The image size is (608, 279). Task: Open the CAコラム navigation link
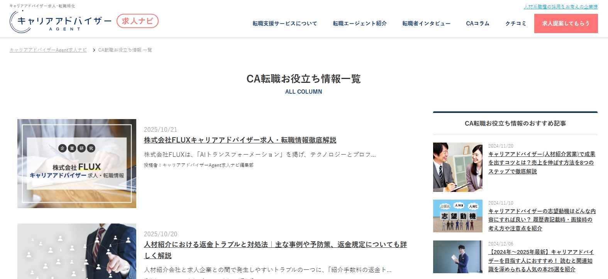478,24
